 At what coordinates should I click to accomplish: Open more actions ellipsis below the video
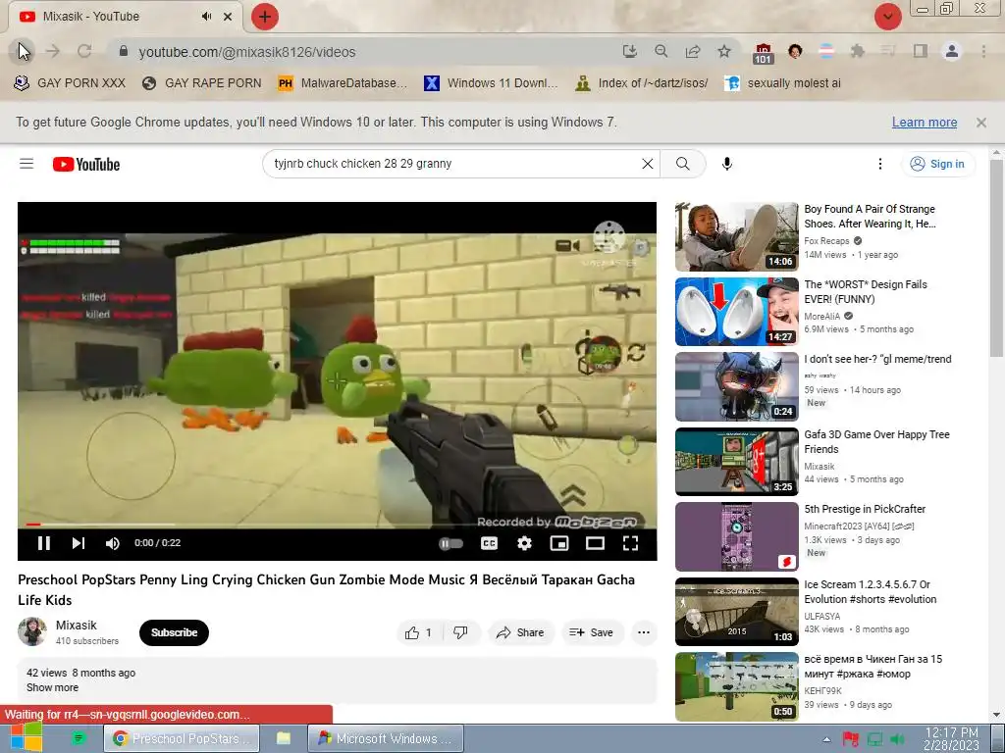pos(644,632)
